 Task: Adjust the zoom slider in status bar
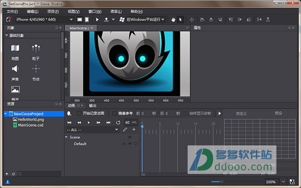[222, 181]
